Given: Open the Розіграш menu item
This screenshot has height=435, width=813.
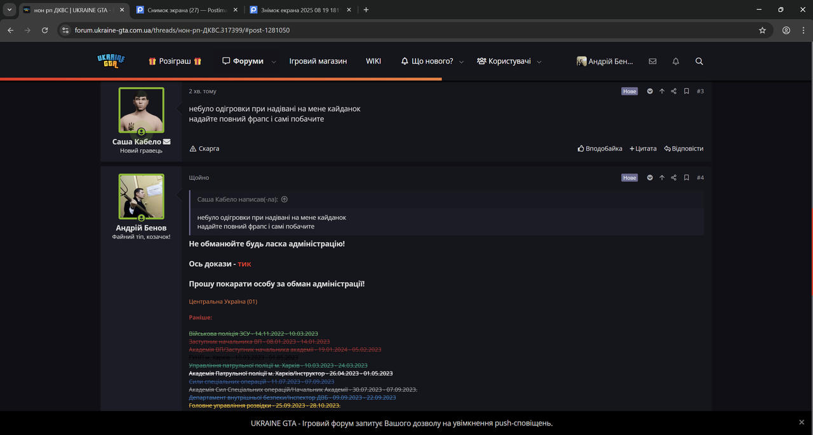Looking at the screenshot, I should coord(175,61).
